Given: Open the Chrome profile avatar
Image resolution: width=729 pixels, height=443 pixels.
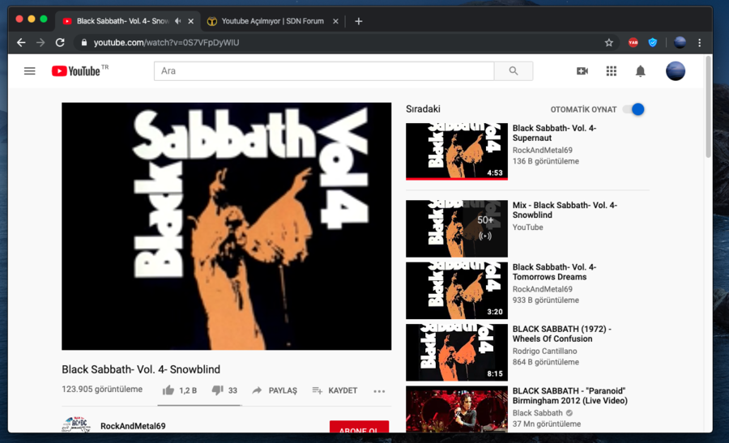Looking at the screenshot, I should [x=680, y=42].
